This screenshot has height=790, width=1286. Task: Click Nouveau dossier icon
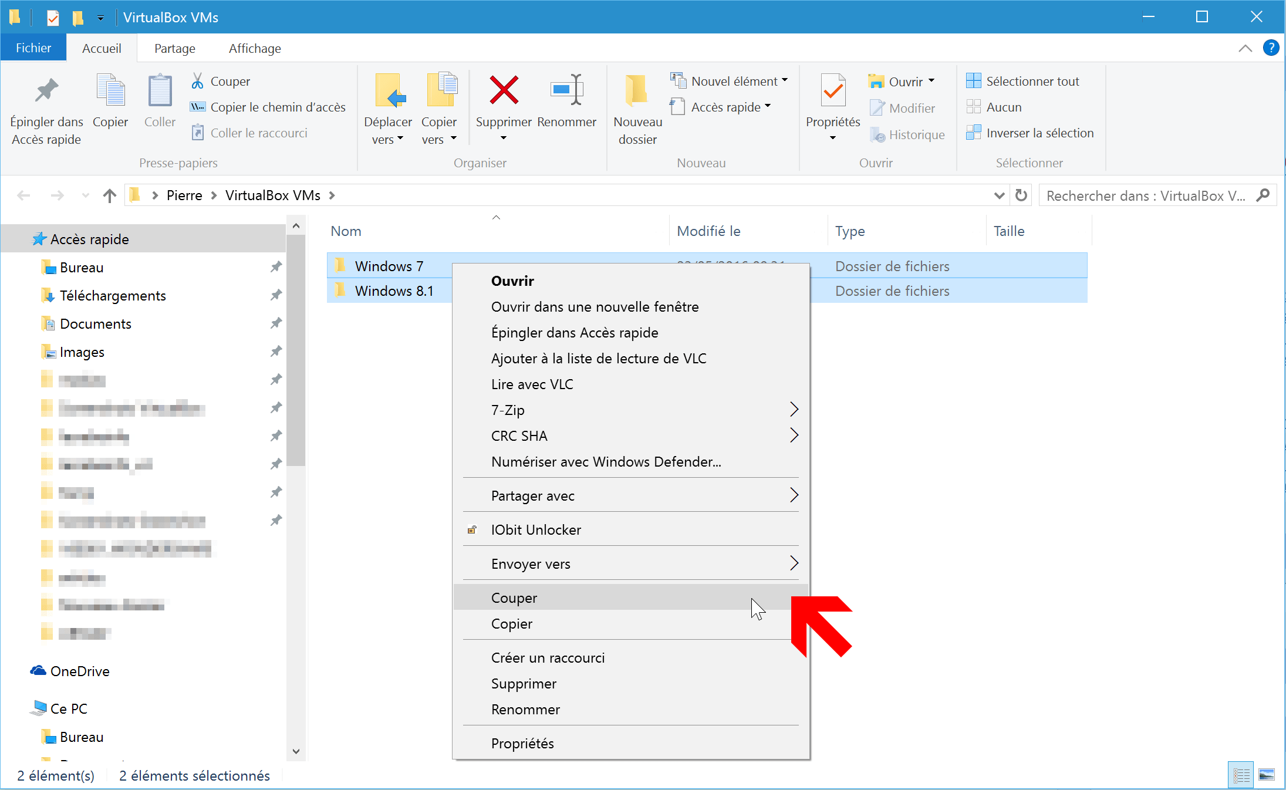(x=637, y=90)
